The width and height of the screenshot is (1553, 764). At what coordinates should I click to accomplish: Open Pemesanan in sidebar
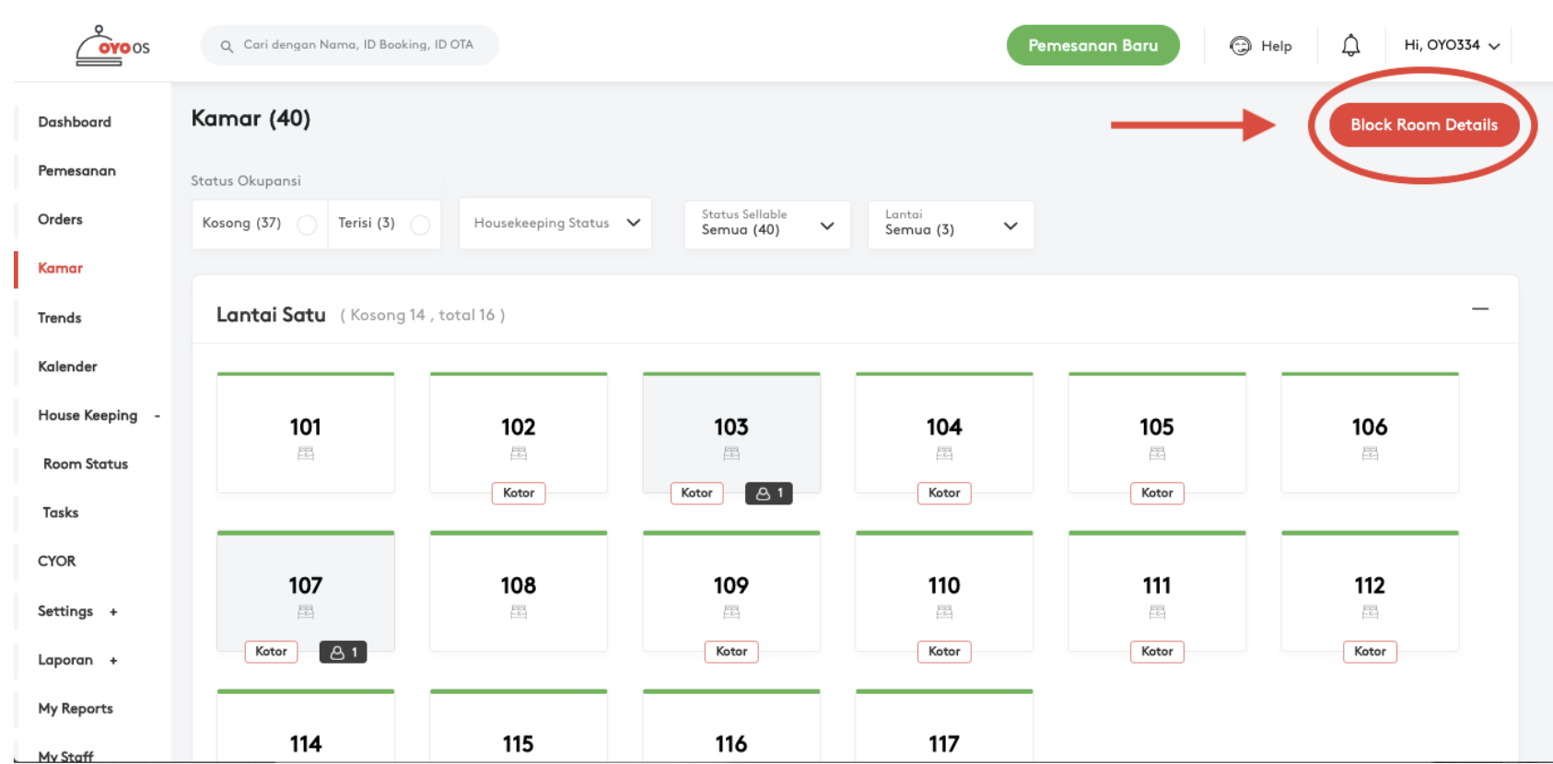pos(76,171)
